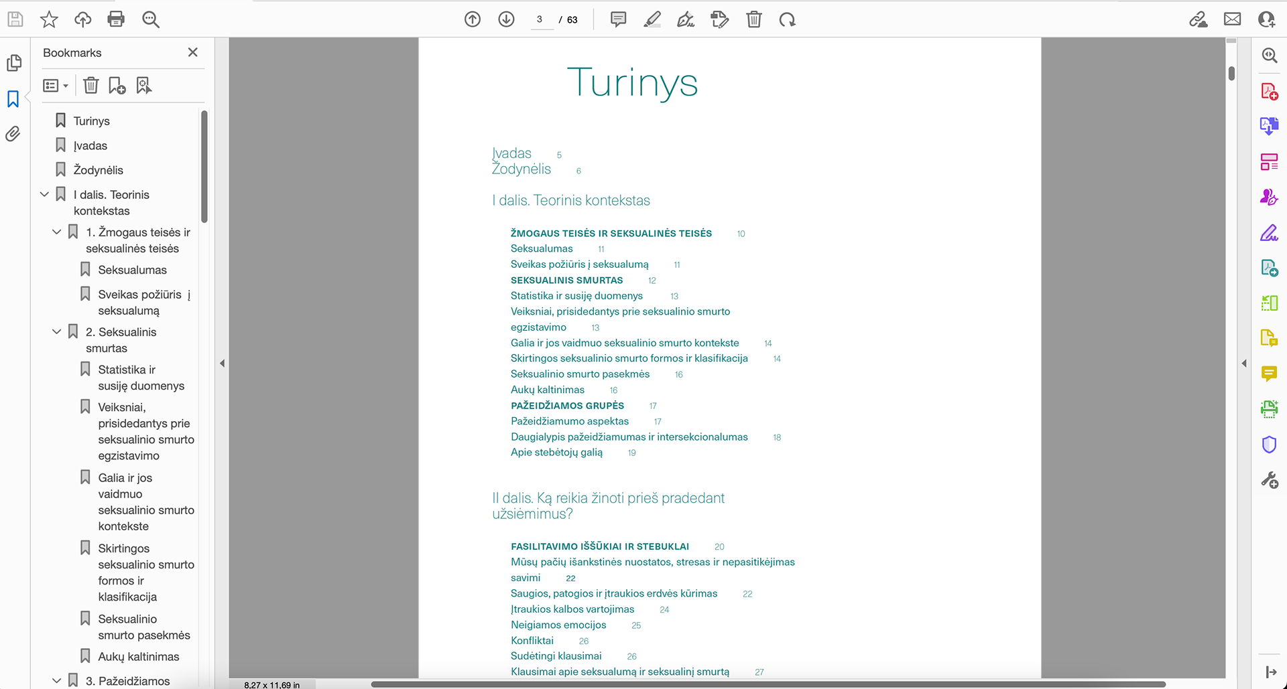Image resolution: width=1287 pixels, height=689 pixels.
Task: Click the bookmarks panel scrollbar
Action: point(204,166)
